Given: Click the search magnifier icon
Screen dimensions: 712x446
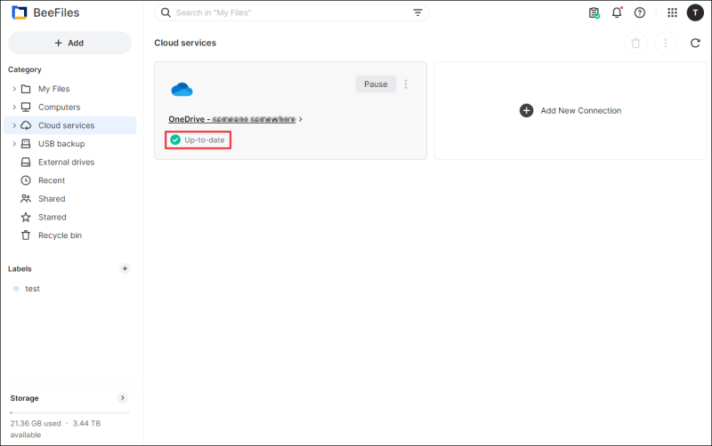Looking at the screenshot, I should click(x=166, y=12).
